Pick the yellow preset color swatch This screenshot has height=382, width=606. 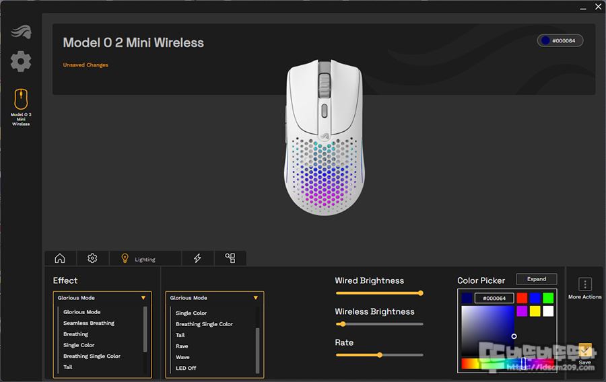(x=535, y=311)
